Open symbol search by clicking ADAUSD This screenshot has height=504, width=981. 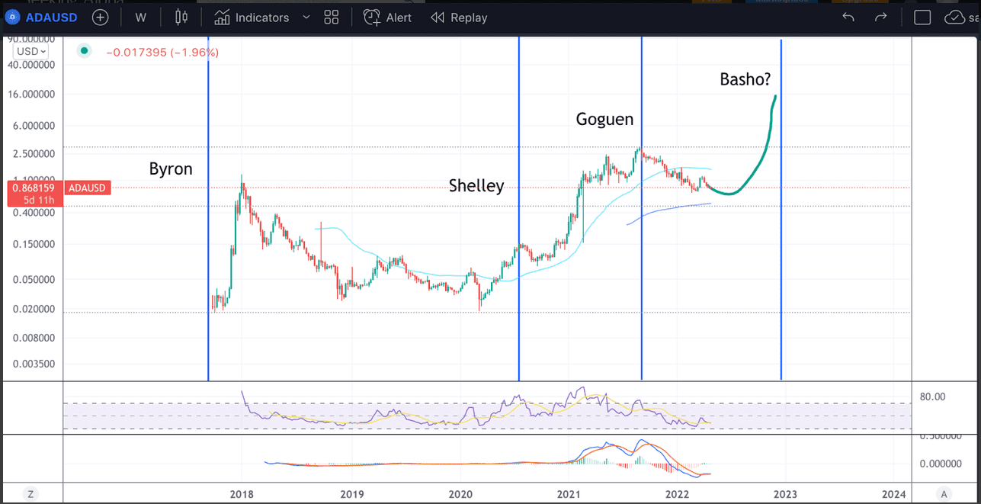[x=51, y=17]
